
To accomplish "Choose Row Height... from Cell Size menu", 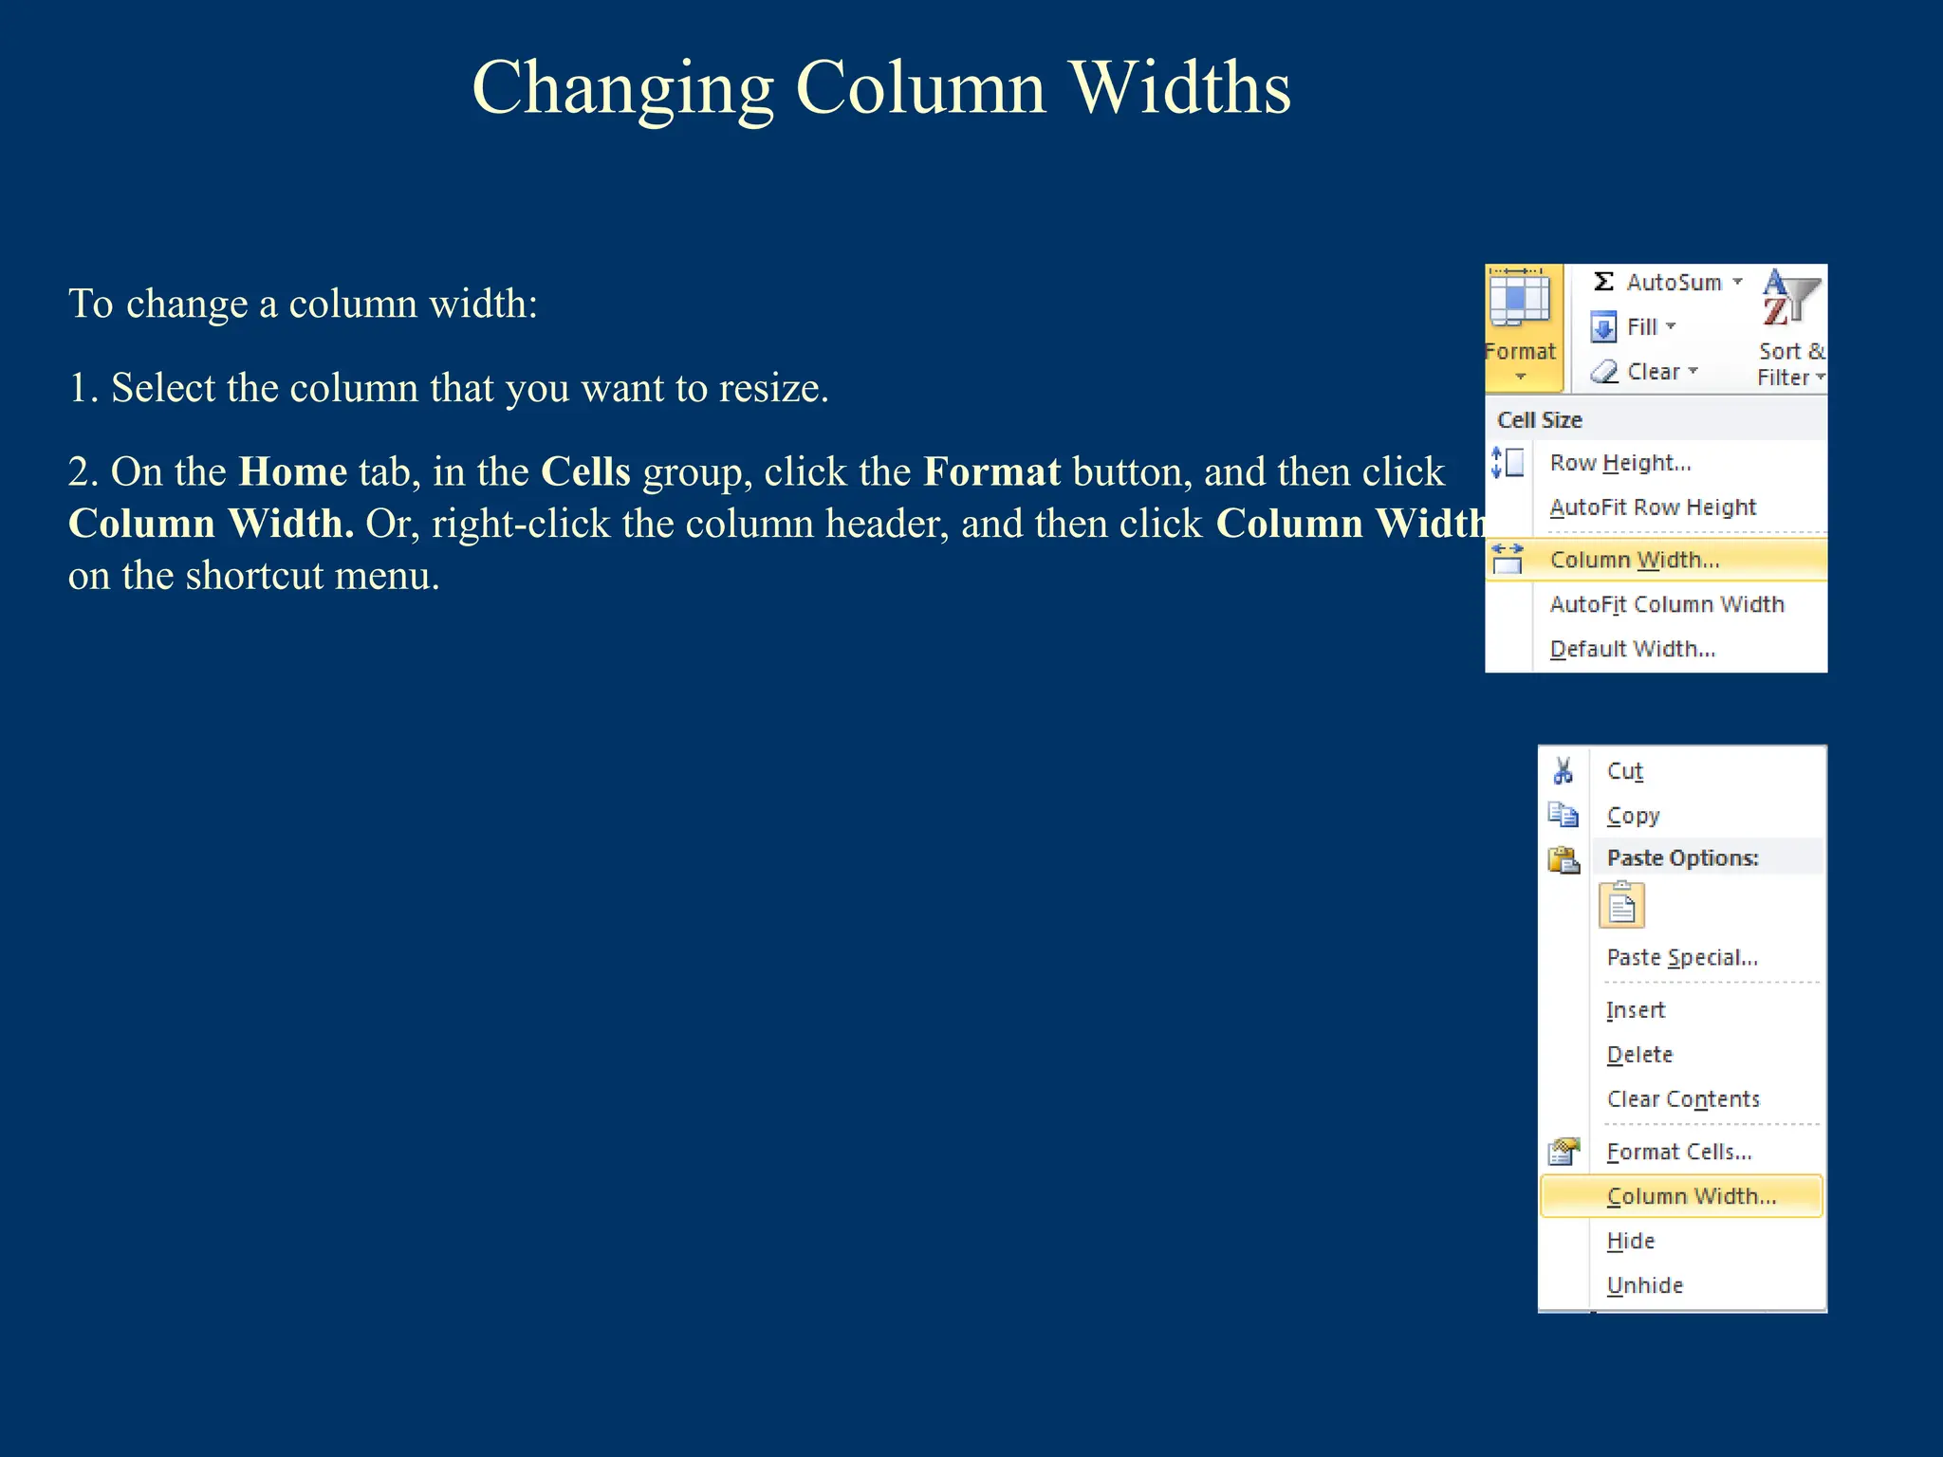I will click(1656, 463).
